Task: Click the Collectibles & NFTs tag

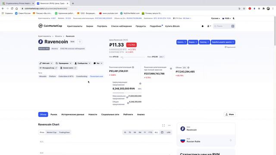Action: coord(66,77)
